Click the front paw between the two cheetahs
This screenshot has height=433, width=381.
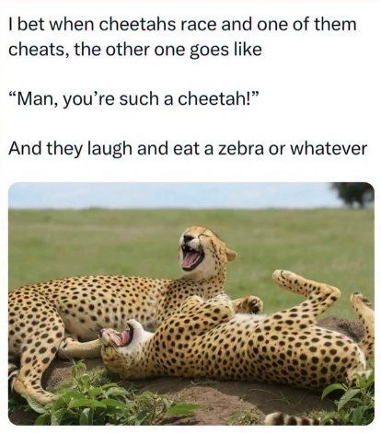click(250, 304)
